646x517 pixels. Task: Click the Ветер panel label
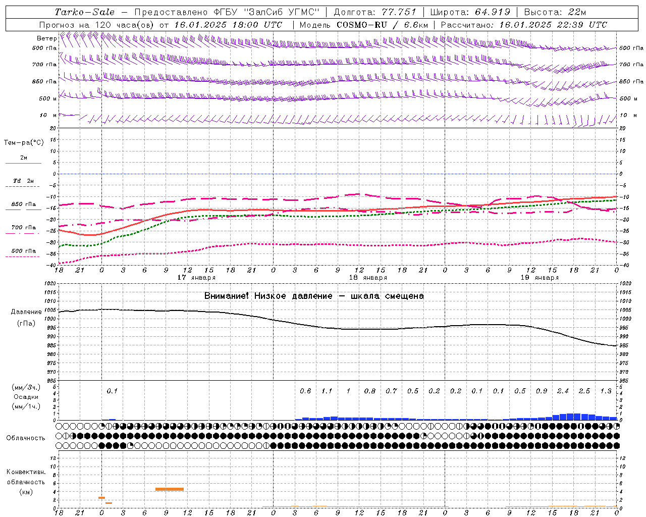pos(46,38)
